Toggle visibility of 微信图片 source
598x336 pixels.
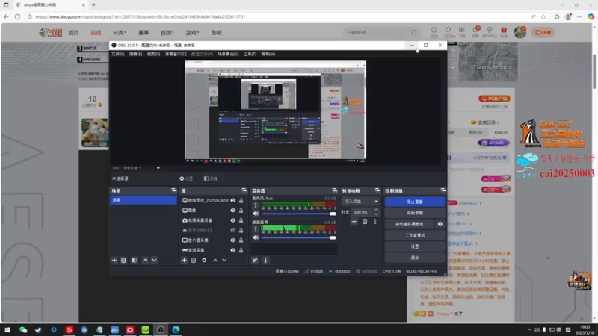233,200
